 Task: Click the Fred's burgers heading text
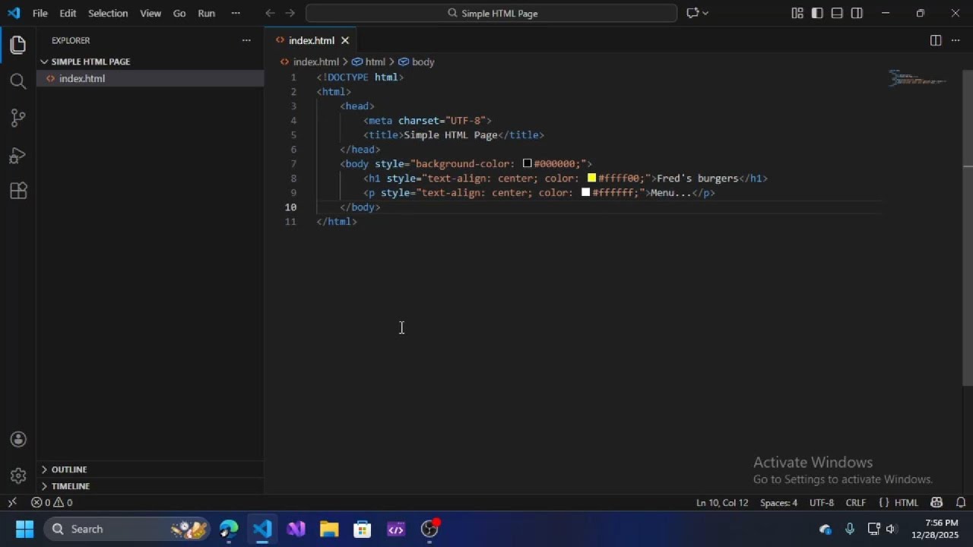click(697, 178)
